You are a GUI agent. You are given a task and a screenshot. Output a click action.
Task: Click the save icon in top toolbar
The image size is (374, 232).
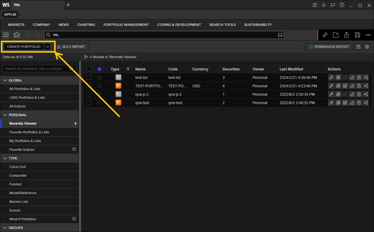(x=357, y=35)
